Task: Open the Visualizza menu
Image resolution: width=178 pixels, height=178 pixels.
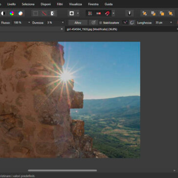Action: (75, 4)
